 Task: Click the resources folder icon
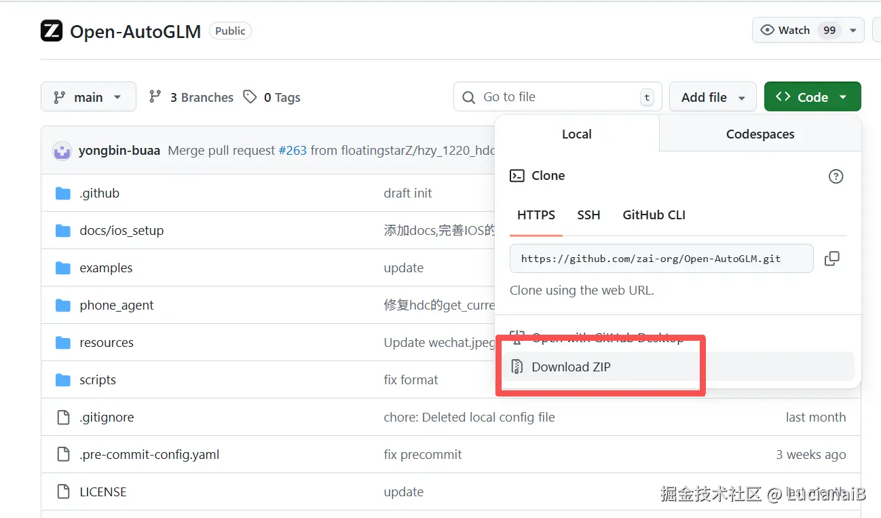63,343
